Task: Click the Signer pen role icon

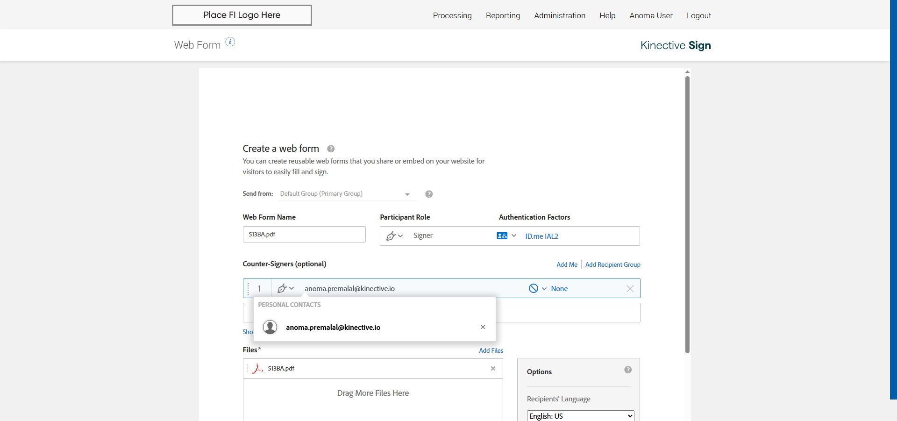Action: 391,236
